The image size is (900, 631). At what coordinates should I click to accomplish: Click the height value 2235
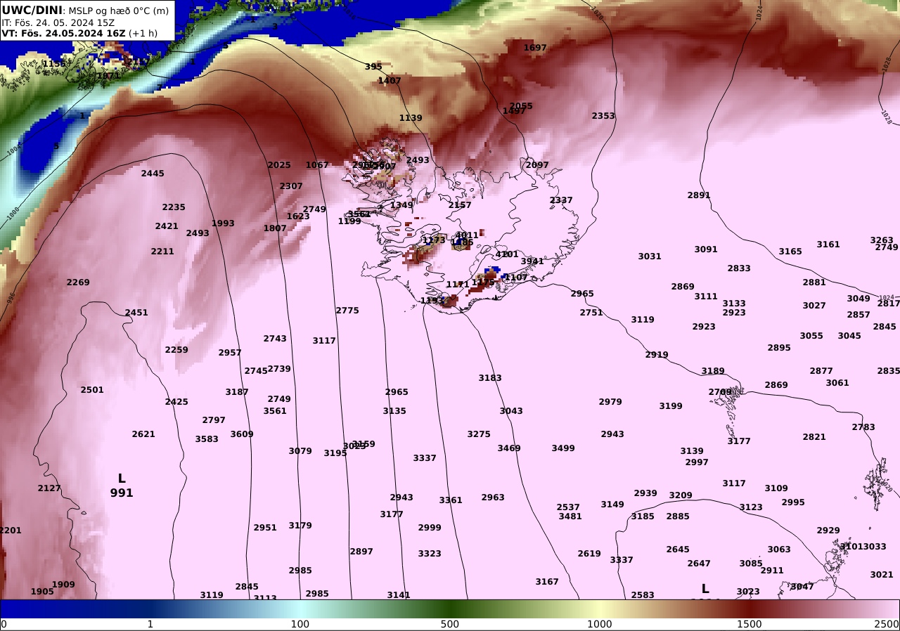click(174, 207)
